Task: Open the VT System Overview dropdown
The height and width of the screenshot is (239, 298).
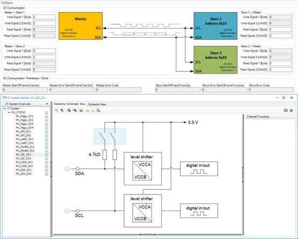Action: tap(47, 104)
